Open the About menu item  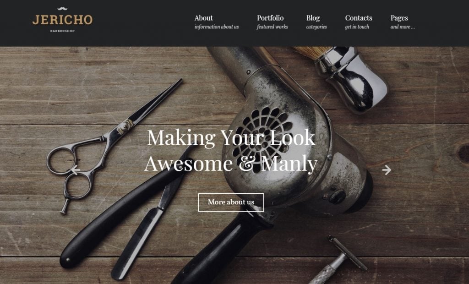204,18
